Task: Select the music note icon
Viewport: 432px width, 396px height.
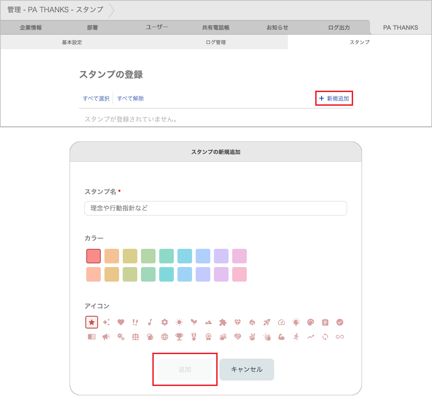Action: point(150,322)
